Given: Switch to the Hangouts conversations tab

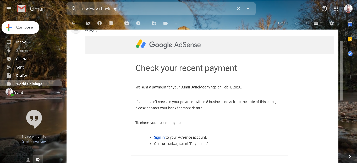Looking at the screenshot, I should [x=38, y=160].
